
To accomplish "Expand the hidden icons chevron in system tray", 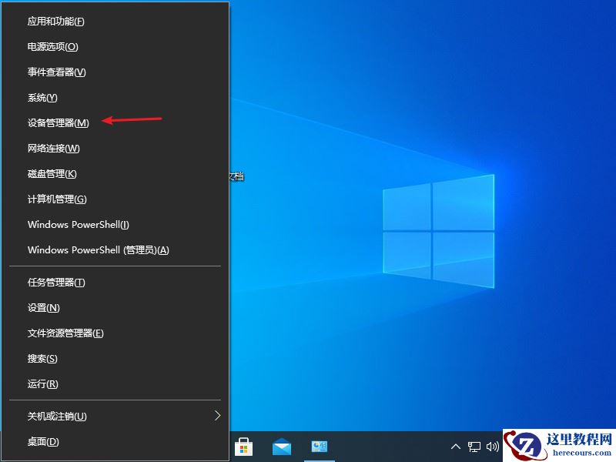I will point(456,447).
